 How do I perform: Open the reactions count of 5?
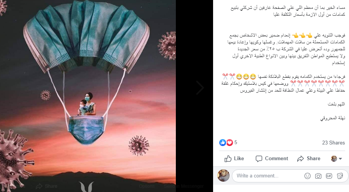coord(236,143)
